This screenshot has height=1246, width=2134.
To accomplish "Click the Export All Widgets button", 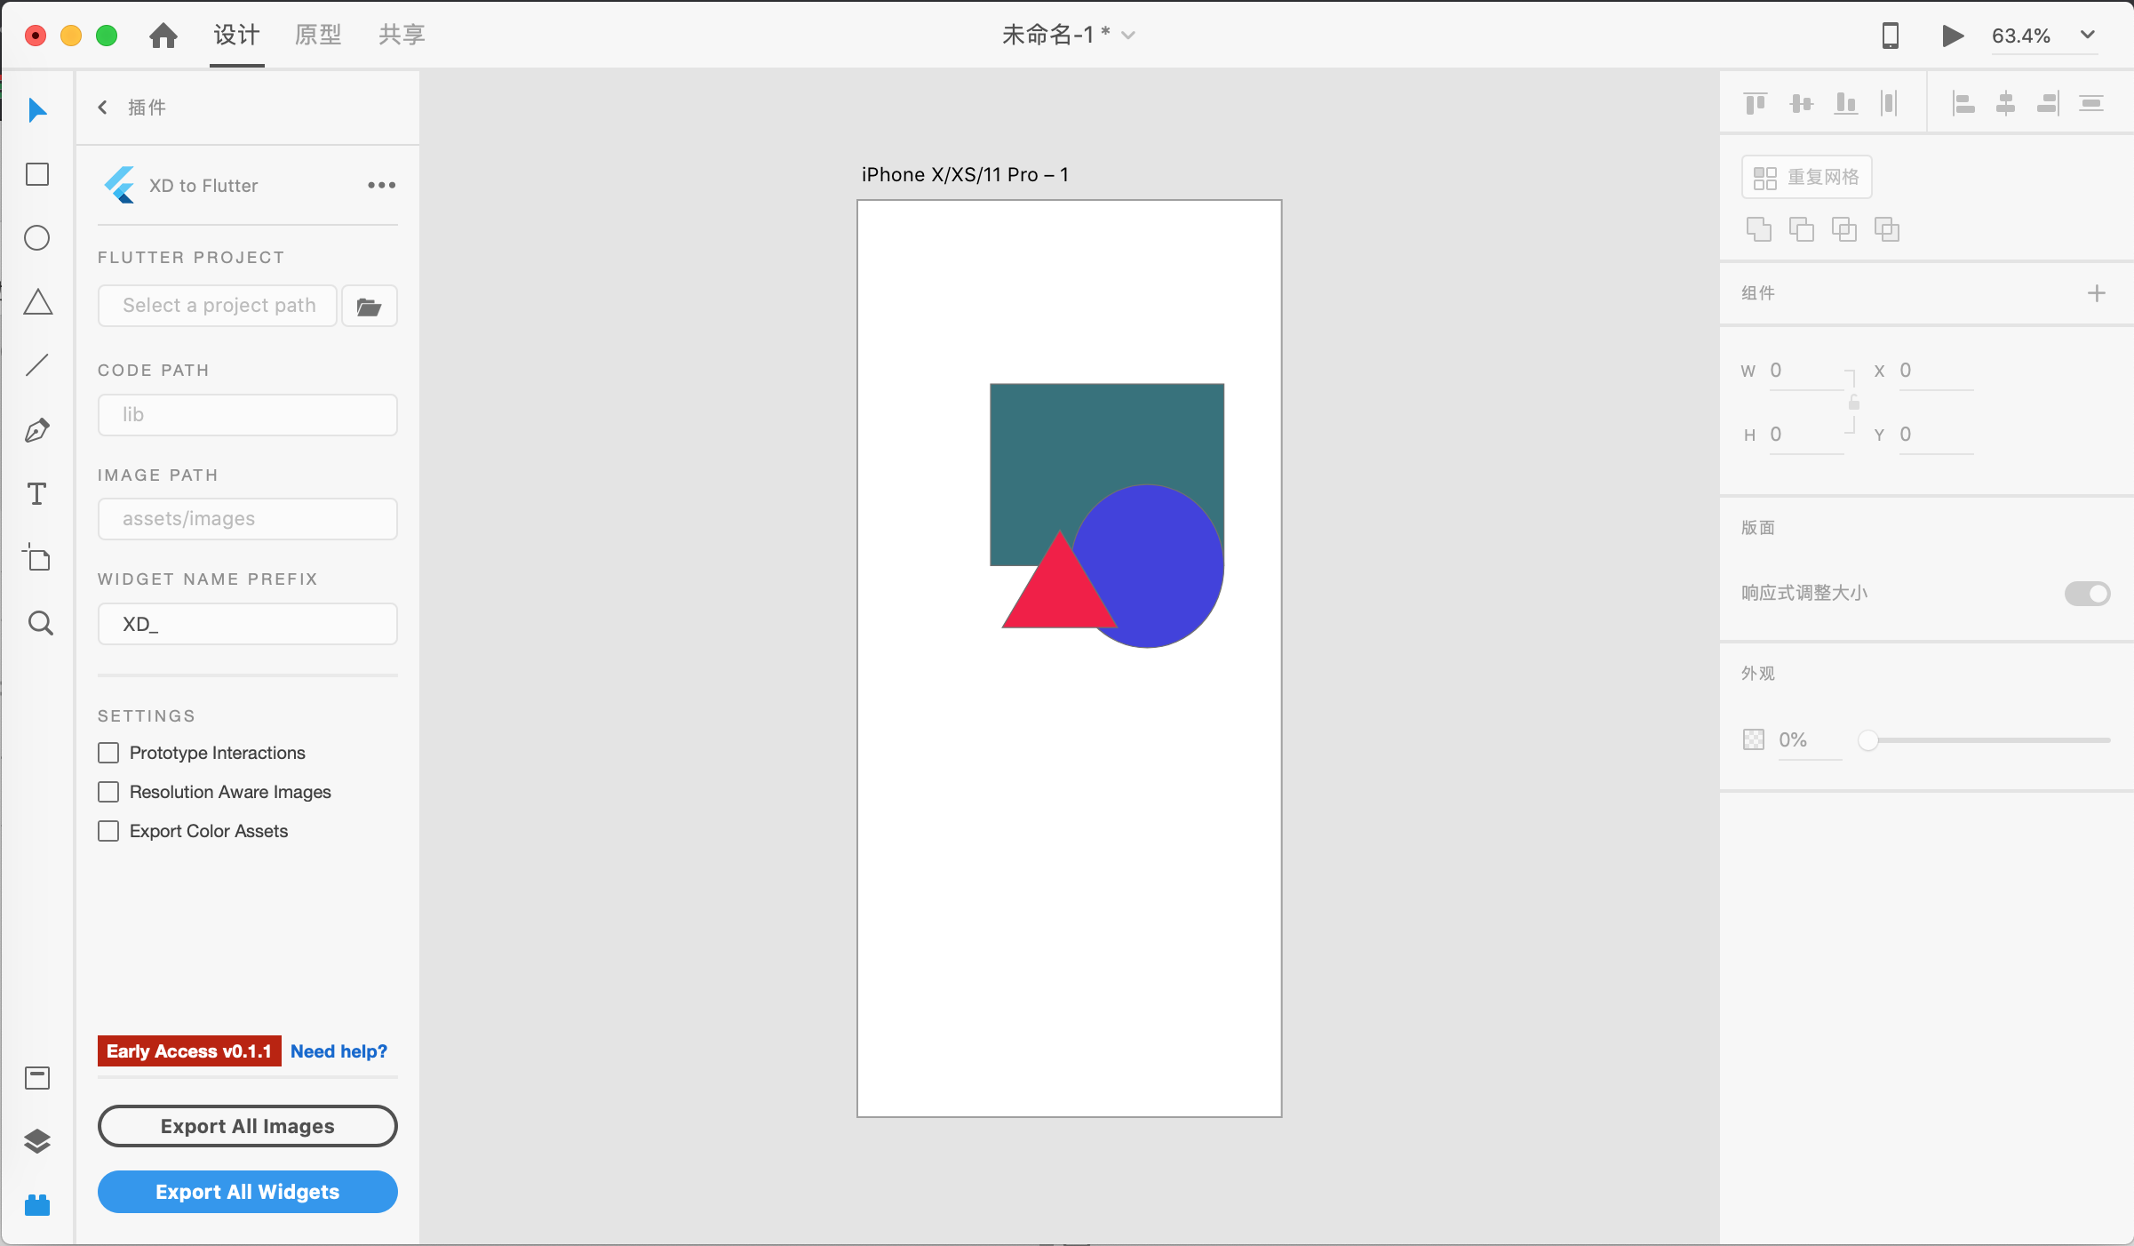I will pyautogui.click(x=247, y=1192).
